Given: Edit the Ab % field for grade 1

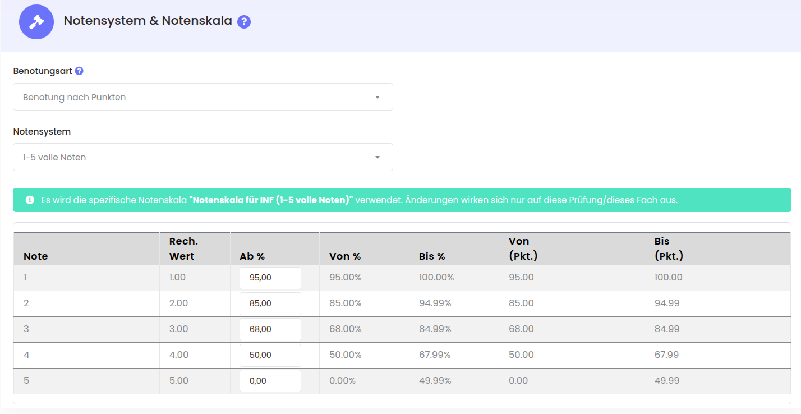Looking at the screenshot, I should tap(270, 278).
